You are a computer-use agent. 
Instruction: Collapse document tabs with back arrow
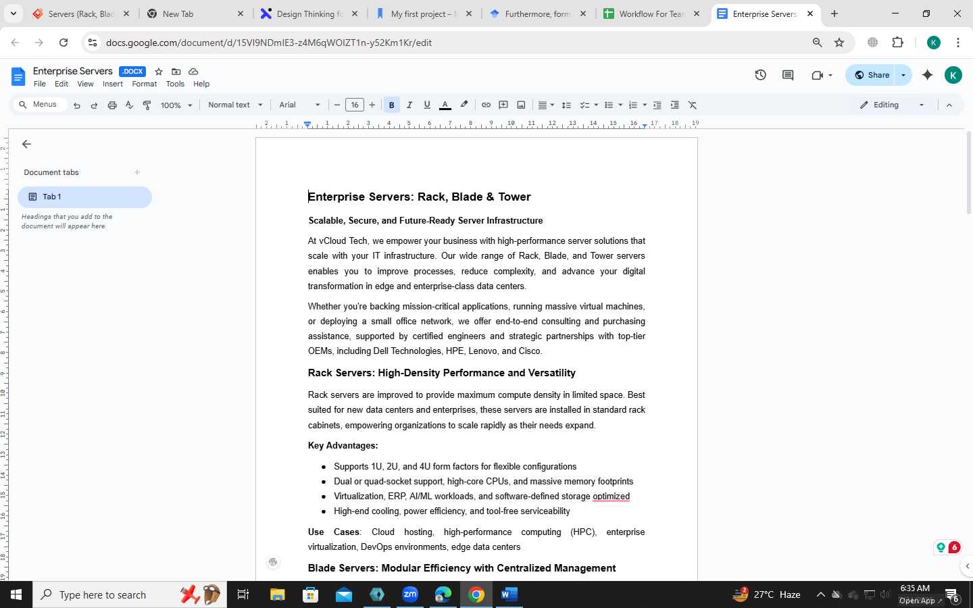coord(26,144)
